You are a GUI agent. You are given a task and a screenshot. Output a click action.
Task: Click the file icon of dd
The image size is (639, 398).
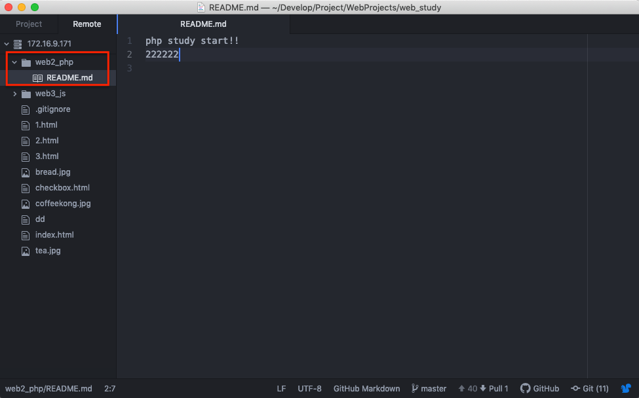tap(26, 219)
